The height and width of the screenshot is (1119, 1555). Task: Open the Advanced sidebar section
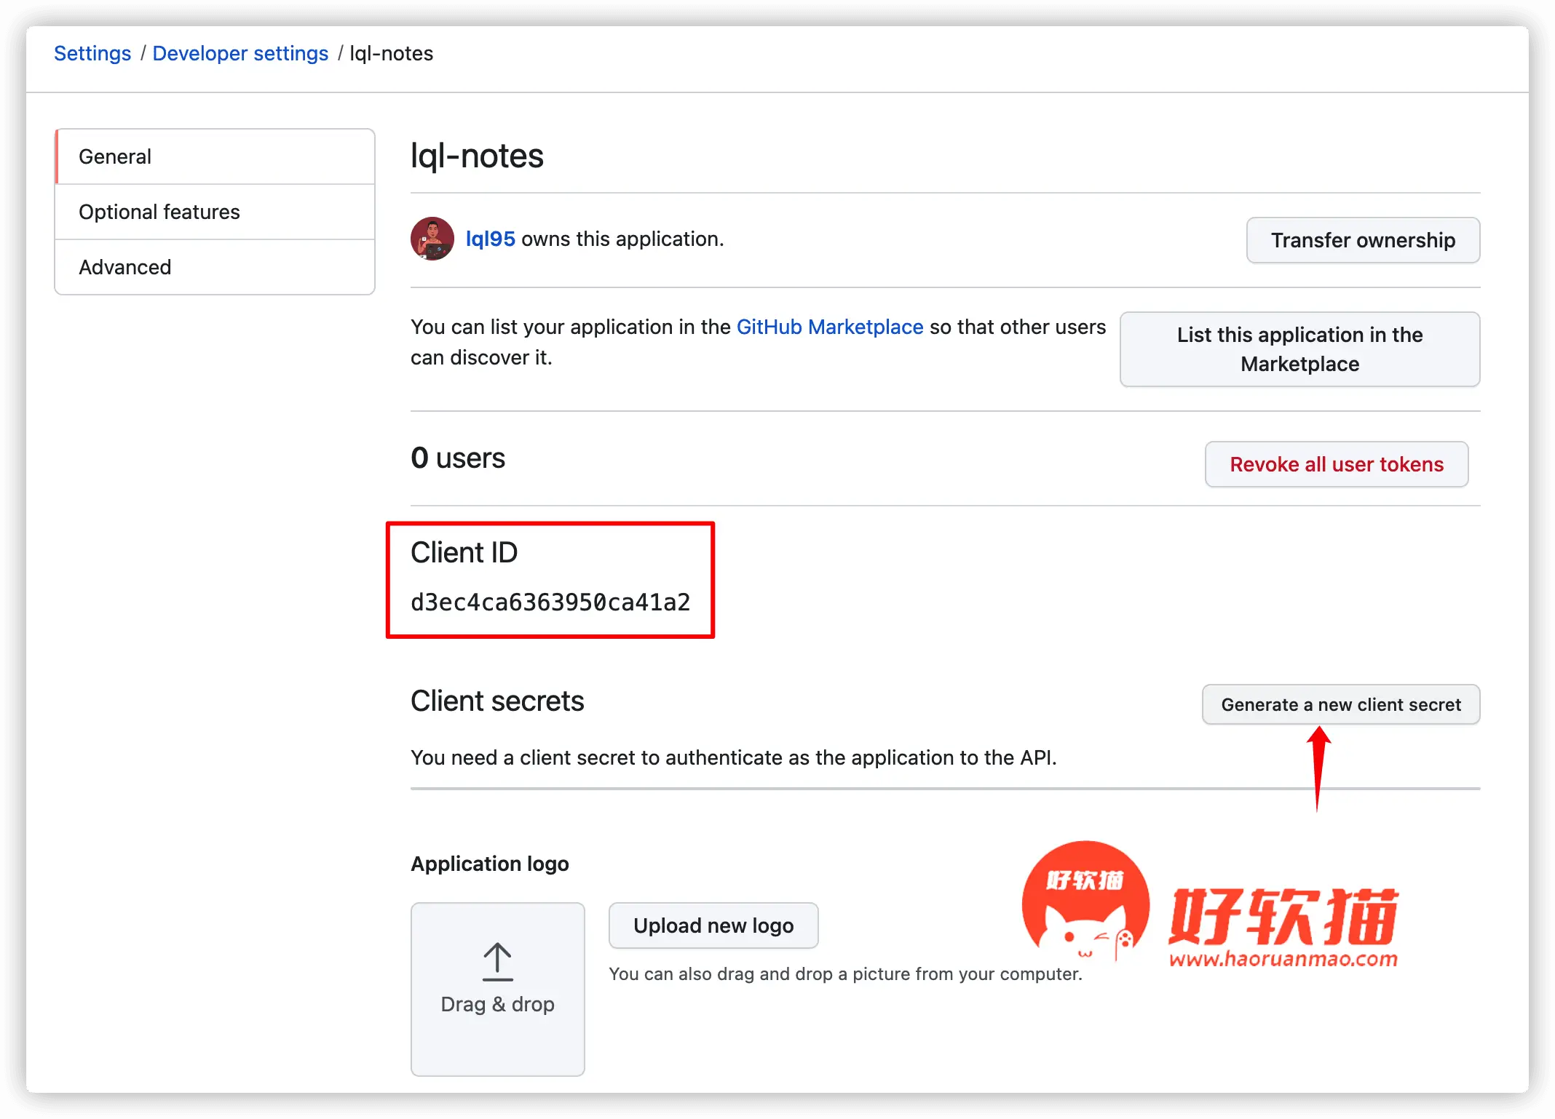(215, 267)
